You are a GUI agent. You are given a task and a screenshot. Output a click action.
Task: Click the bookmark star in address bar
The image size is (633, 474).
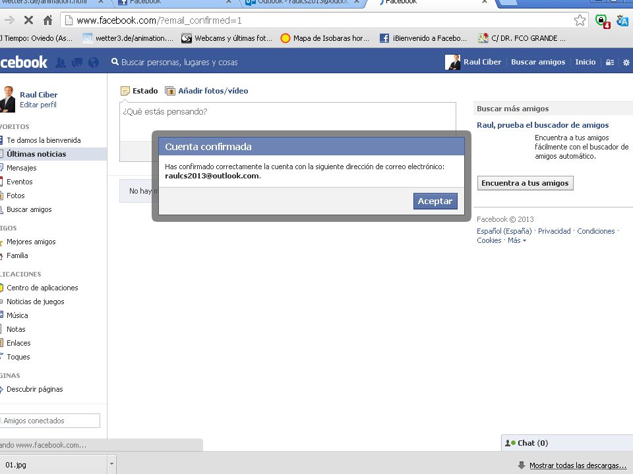580,20
